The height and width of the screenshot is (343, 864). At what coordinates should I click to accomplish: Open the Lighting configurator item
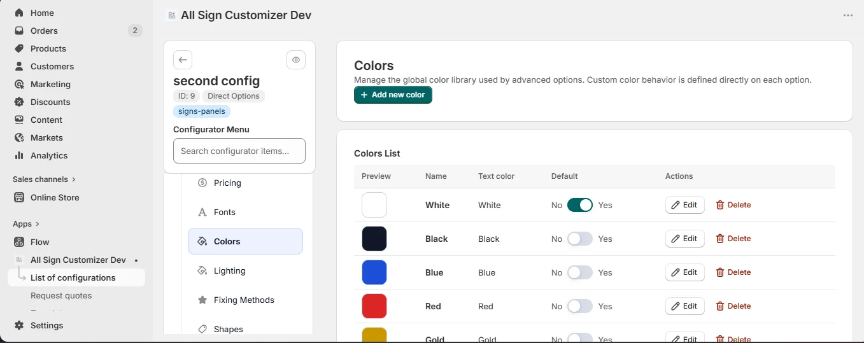(245, 270)
